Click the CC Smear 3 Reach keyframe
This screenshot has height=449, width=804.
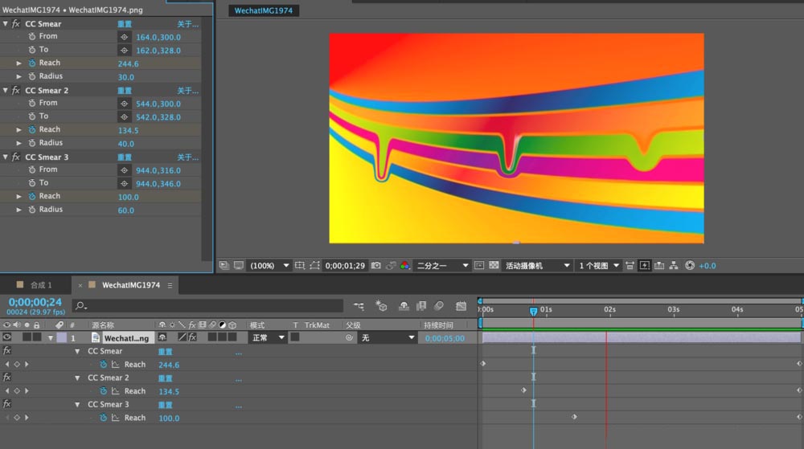pos(574,417)
